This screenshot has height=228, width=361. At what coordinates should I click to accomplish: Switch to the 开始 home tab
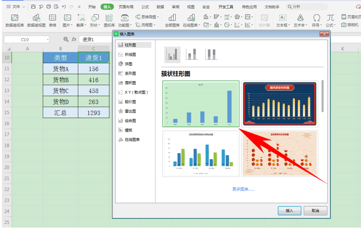point(92,7)
